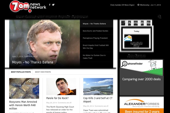Open Cop Kills 3 and Self article
The height and width of the screenshot is (113, 170).
[x=98, y=100]
